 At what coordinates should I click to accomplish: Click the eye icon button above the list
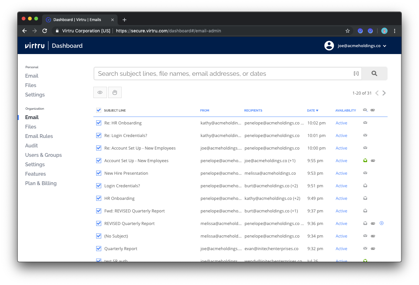click(x=100, y=92)
